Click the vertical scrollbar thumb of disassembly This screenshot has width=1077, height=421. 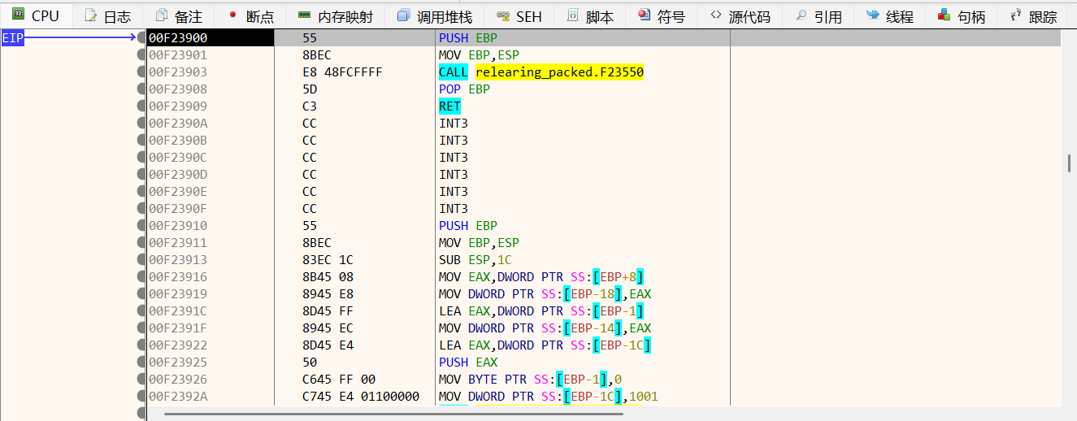[x=1069, y=163]
